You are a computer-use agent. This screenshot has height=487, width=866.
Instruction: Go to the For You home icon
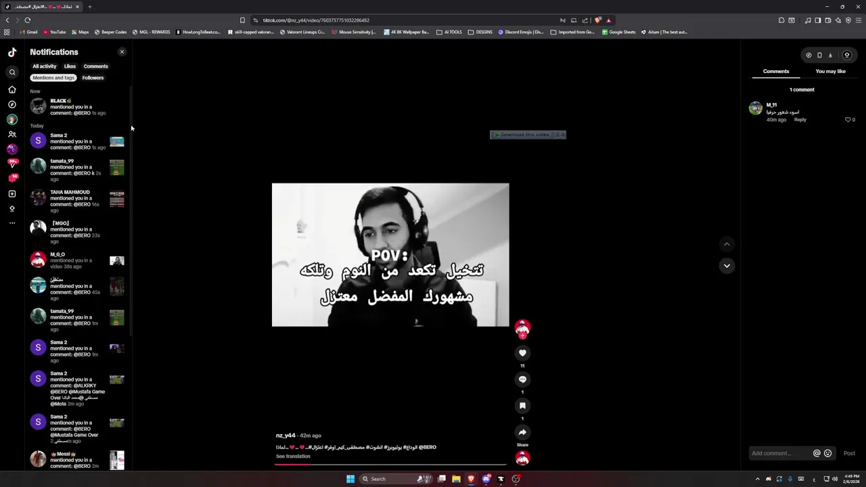[12, 89]
